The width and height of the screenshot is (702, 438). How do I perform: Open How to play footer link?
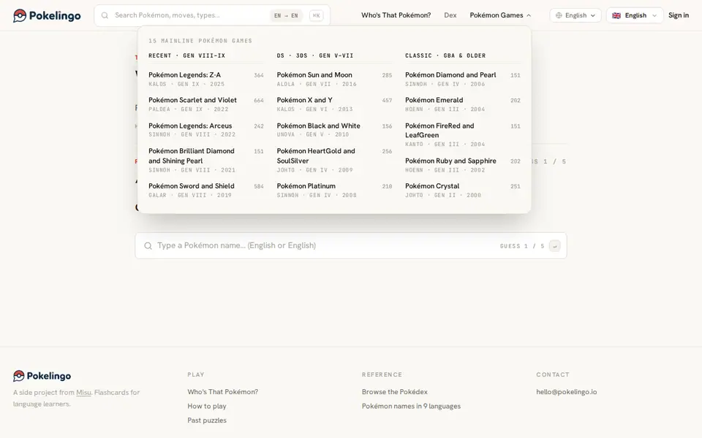click(207, 407)
